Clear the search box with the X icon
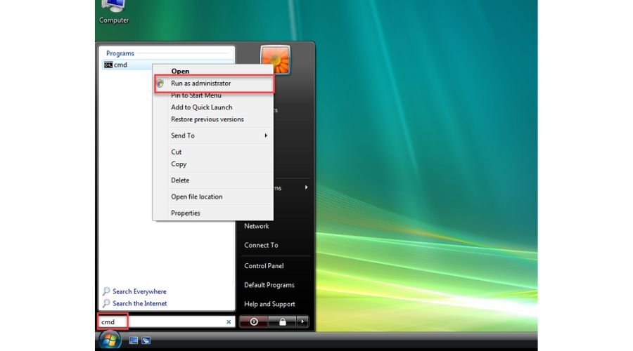The height and width of the screenshot is (351, 633). click(229, 322)
